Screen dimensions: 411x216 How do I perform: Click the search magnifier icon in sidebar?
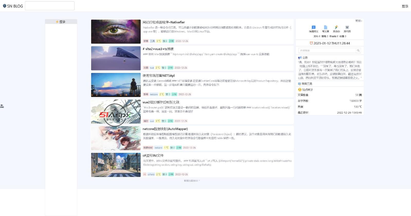[358, 51]
